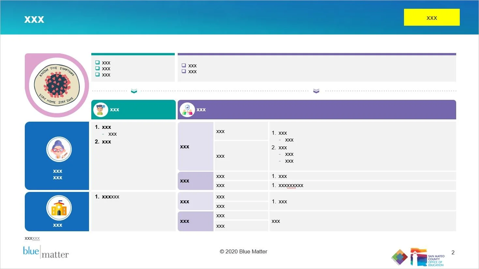
Task: Click the multicolored diamond logo near the footer
Action: pyautogui.click(x=399, y=257)
